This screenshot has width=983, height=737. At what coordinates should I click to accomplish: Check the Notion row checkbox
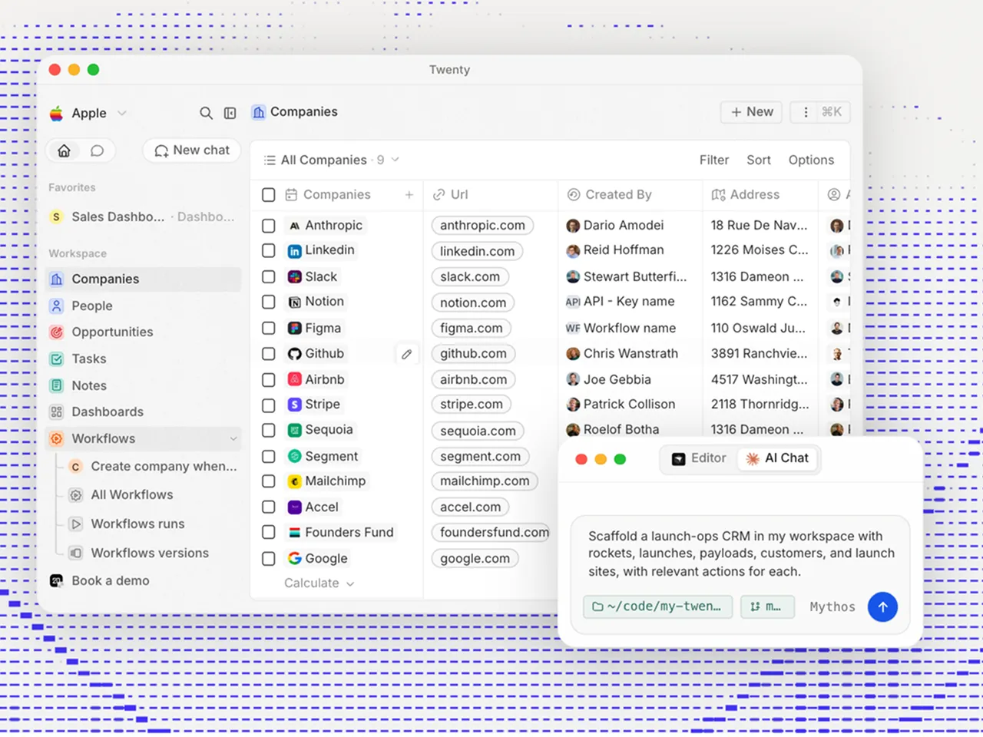[x=268, y=302]
